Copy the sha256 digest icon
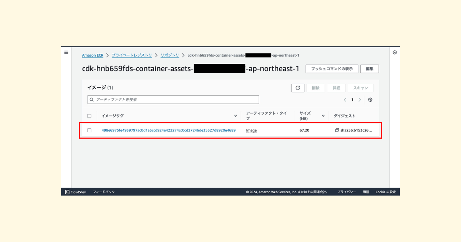The image size is (461, 242). 337,131
